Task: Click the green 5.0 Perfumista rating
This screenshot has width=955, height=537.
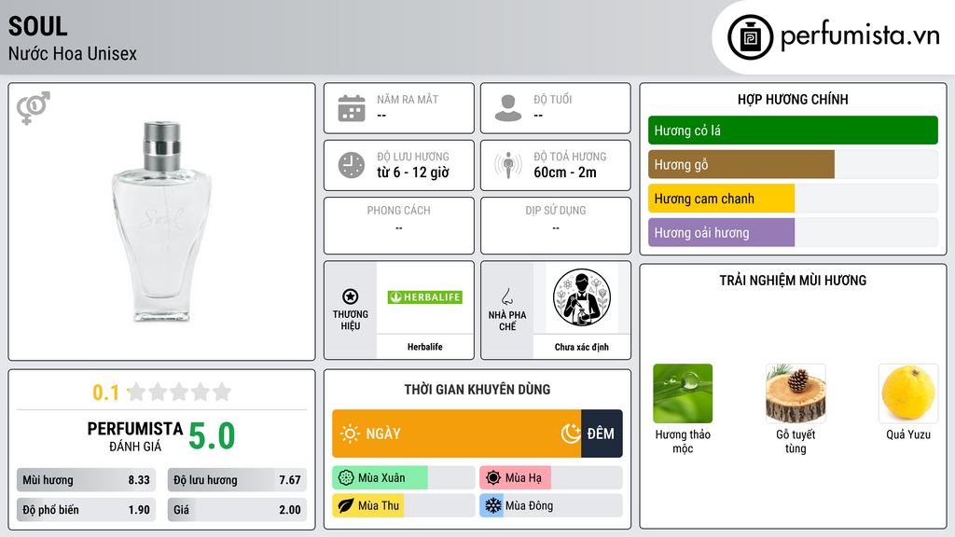Action: pyautogui.click(x=212, y=436)
